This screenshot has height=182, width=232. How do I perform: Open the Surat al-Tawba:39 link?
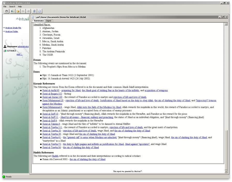coord(52,134)
